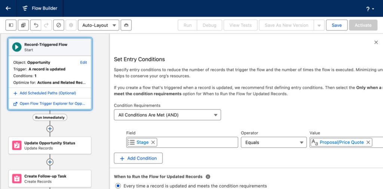The height and width of the screenshot is (189, 383).
Task: Select the Update Opportunity Status element icon
Action: coord(17,146)
